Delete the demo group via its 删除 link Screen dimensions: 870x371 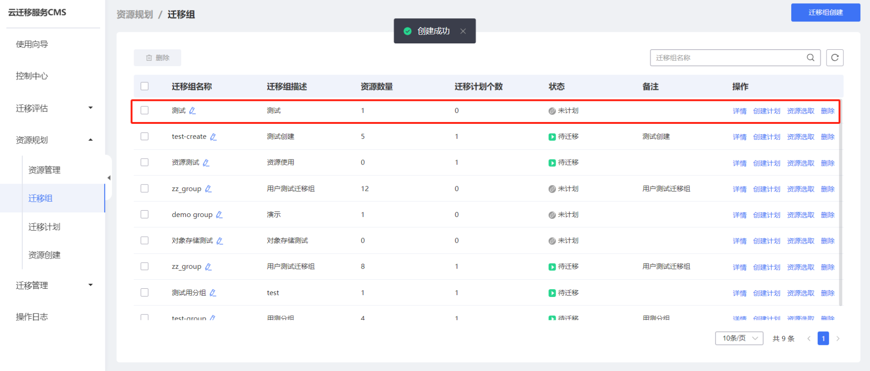[827, 215]
